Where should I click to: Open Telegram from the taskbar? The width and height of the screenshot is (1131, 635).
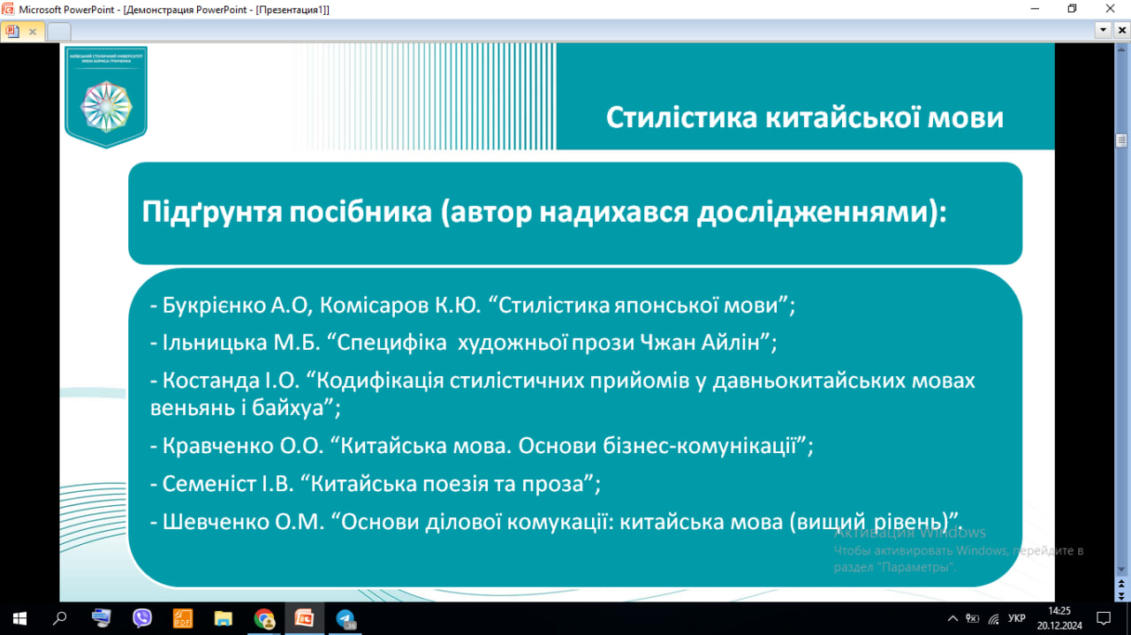tap(343, 618)
